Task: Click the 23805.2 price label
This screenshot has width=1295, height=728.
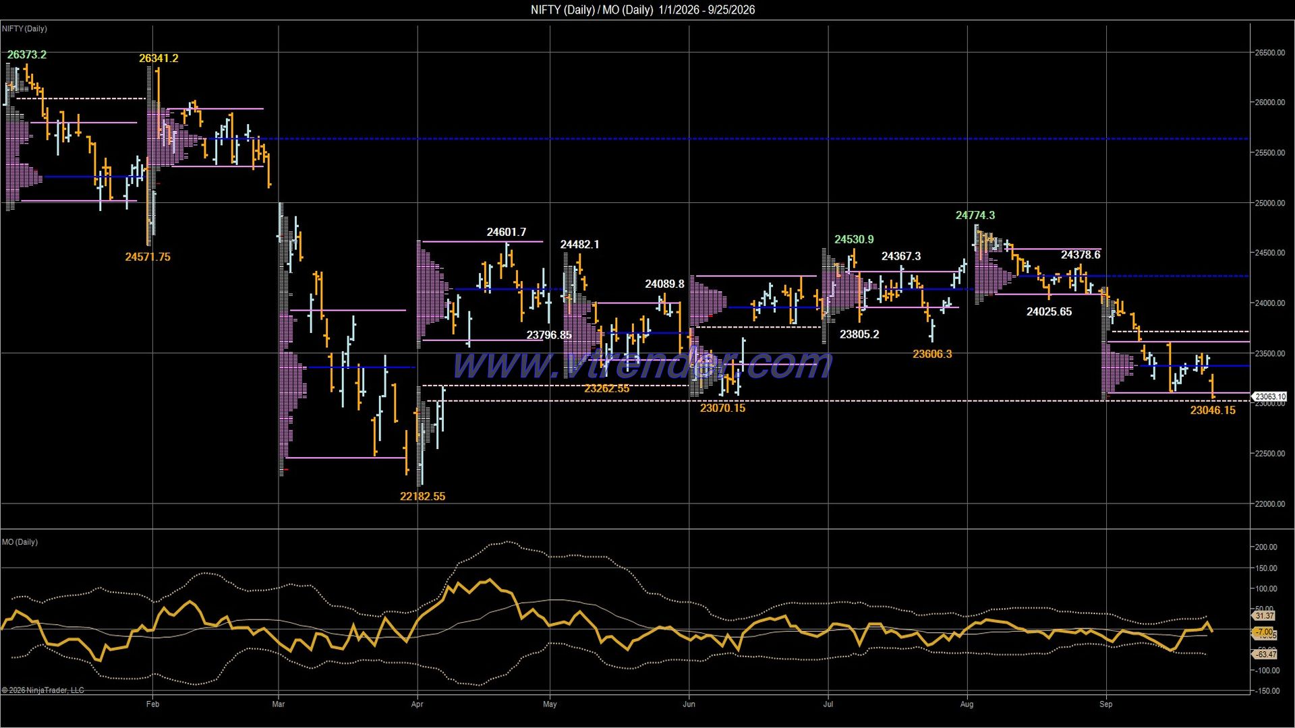Action: click(x=859, y=334)
